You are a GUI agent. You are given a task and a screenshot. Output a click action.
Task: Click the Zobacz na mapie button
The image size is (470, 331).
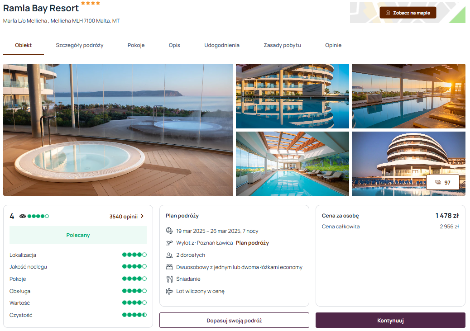[x=408, y=13]
